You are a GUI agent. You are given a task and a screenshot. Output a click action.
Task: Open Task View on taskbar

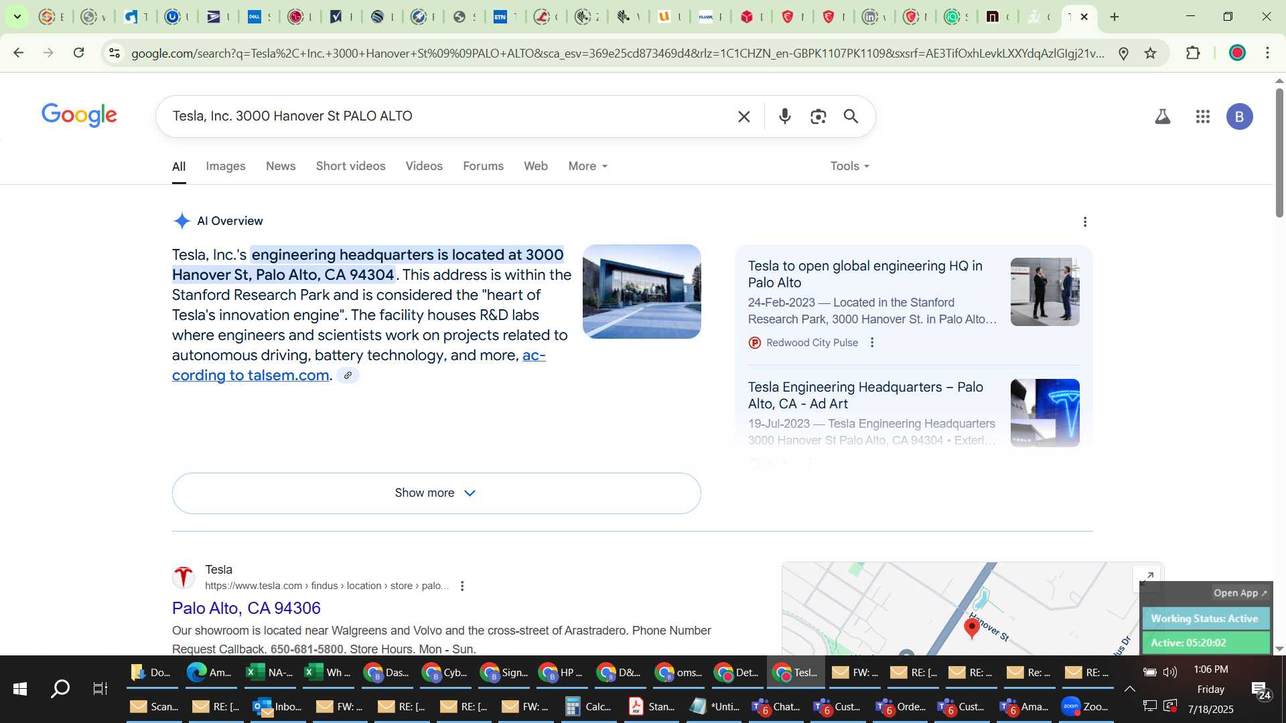click(x=100, y=689)
